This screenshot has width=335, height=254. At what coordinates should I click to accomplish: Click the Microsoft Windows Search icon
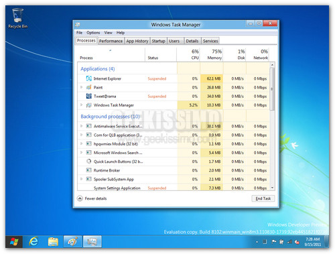click(89, 153)
